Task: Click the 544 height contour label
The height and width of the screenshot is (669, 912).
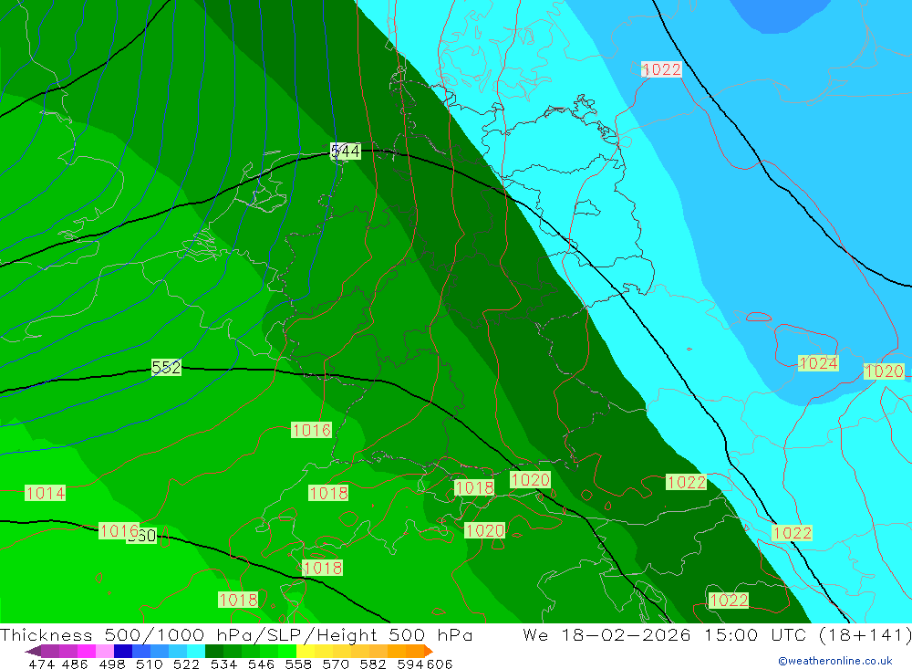Action: (x=346, y=152)
